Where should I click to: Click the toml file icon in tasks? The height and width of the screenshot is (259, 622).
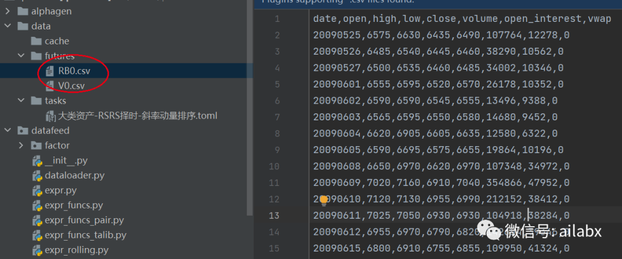point(50,116)
